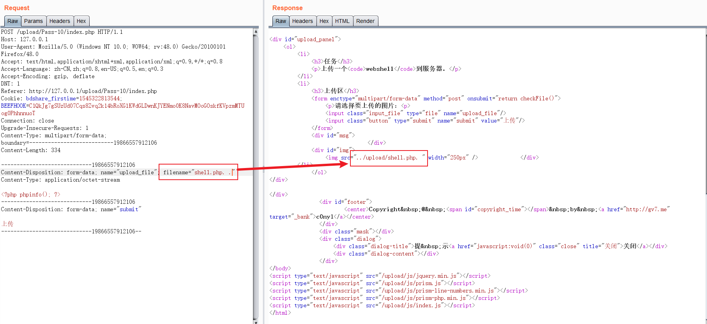Screen dimensions: 707x324
Task: Click the div id="footer" line
Action: pos(346,202)
